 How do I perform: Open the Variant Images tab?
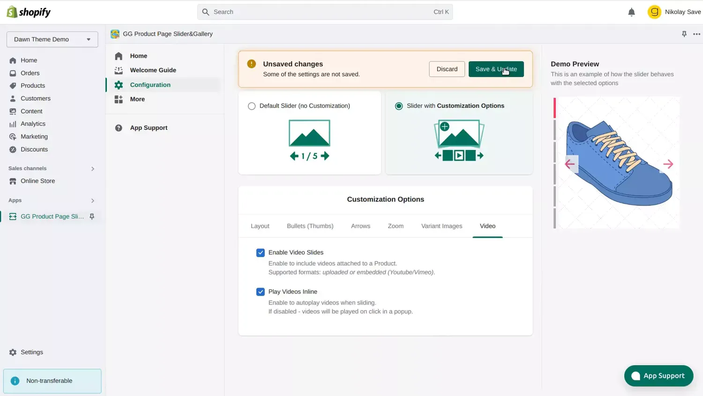pos(441,226)
